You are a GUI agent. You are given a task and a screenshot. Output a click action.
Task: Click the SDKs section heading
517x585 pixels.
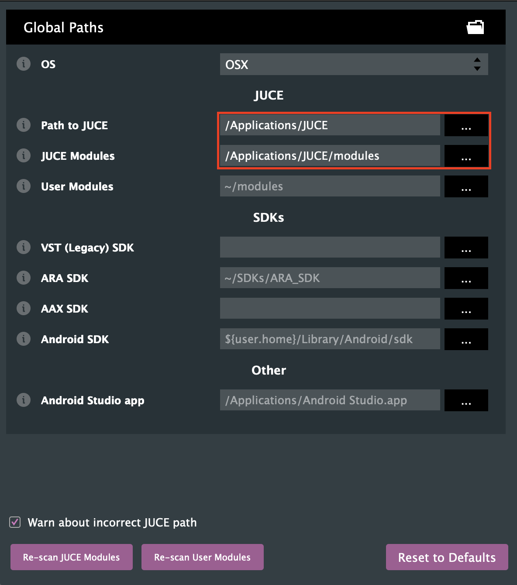point(269,217)
